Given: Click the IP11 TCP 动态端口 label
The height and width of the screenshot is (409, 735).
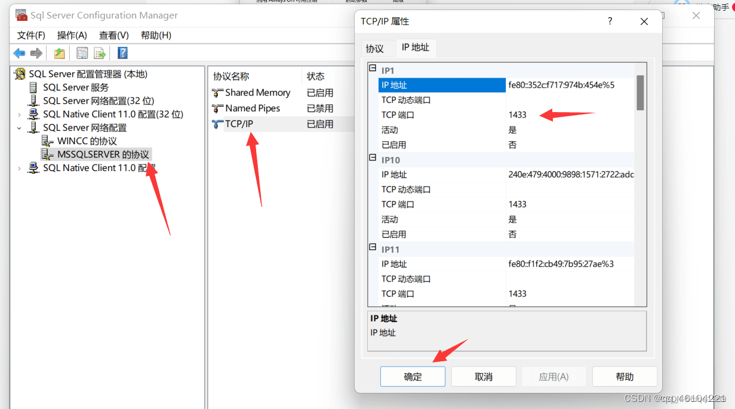Looking at the screenshot, I should tap(406, 279).
